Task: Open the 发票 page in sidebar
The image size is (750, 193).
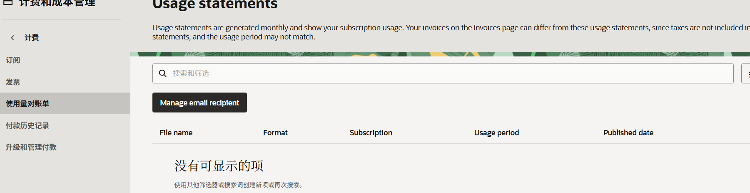Action: [x=13, y=82]
